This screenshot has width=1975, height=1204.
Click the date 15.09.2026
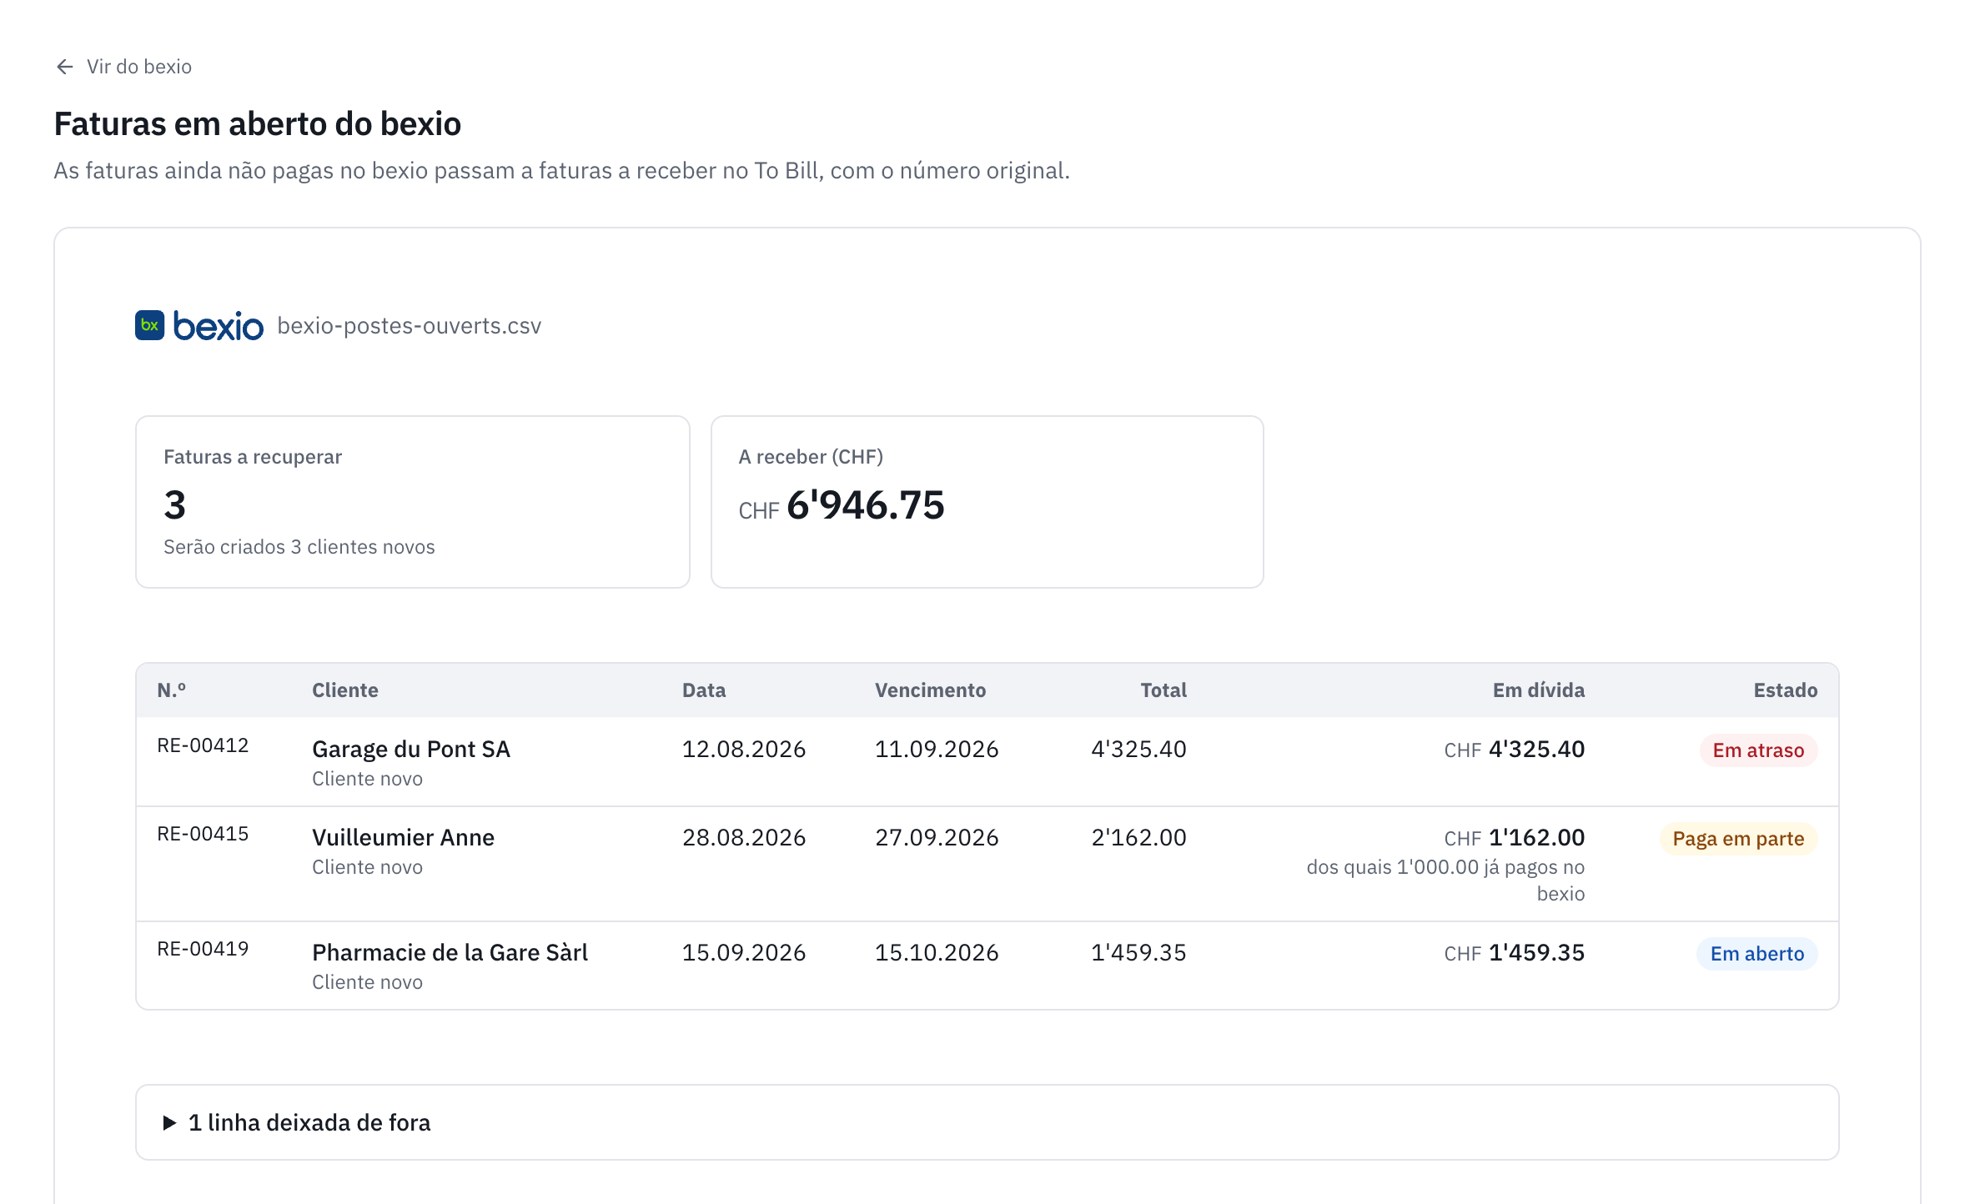744,953
